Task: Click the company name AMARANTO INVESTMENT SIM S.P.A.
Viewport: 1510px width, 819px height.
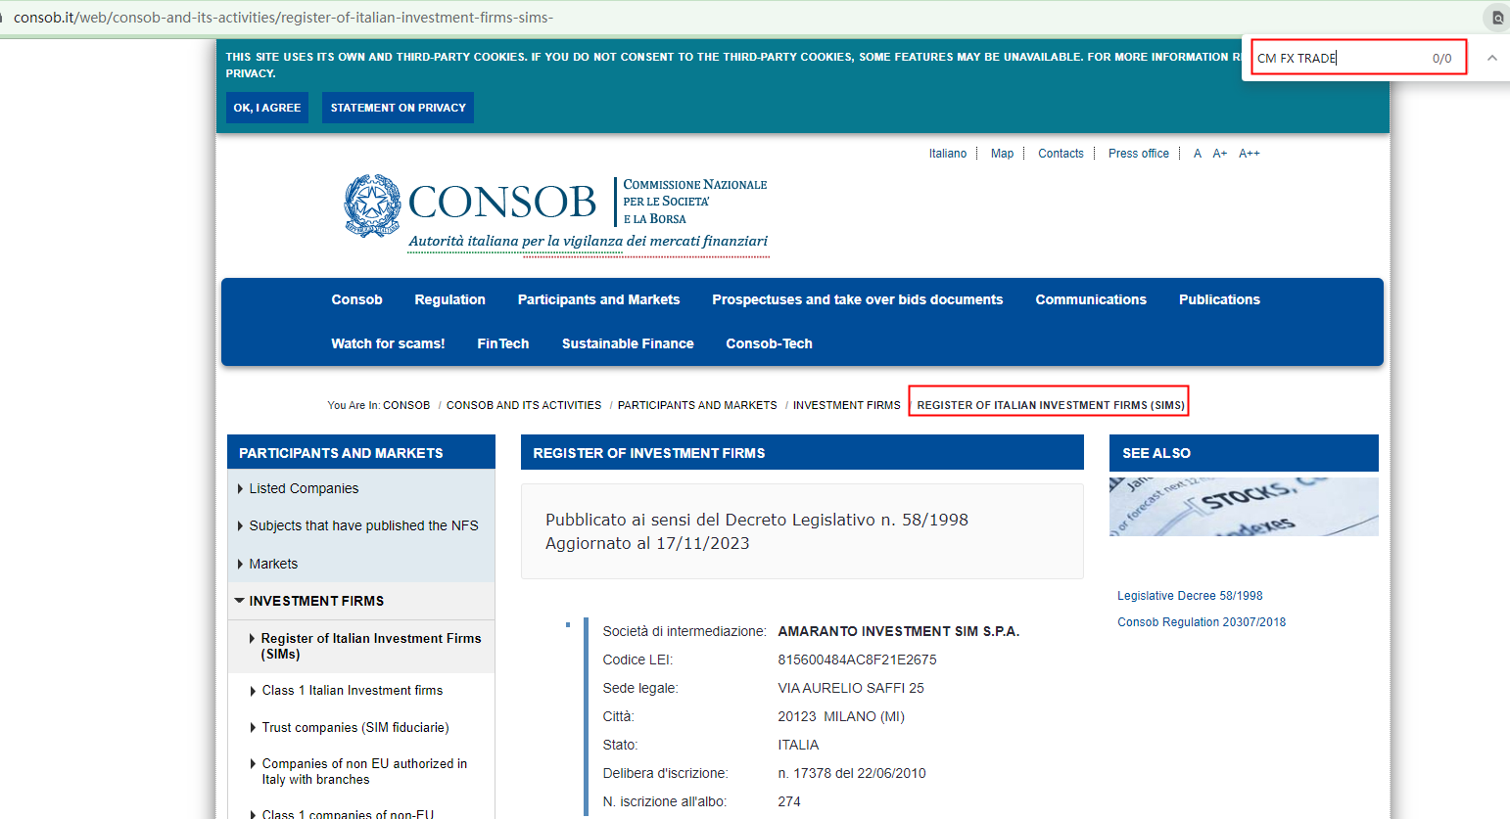Action: point(899,631)
